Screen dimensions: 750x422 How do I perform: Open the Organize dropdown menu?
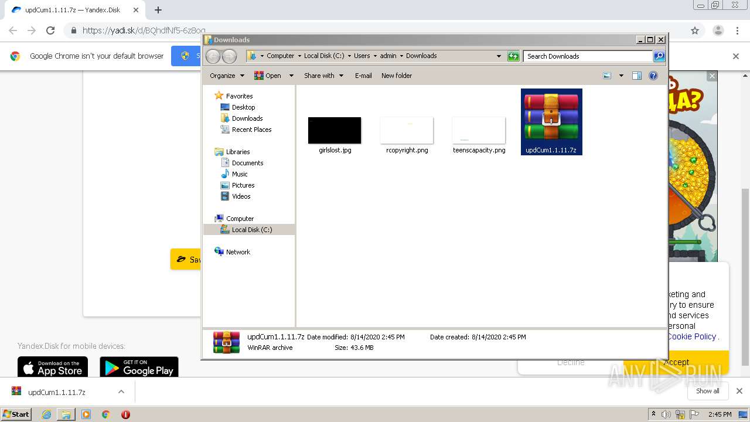pos(227,76)
